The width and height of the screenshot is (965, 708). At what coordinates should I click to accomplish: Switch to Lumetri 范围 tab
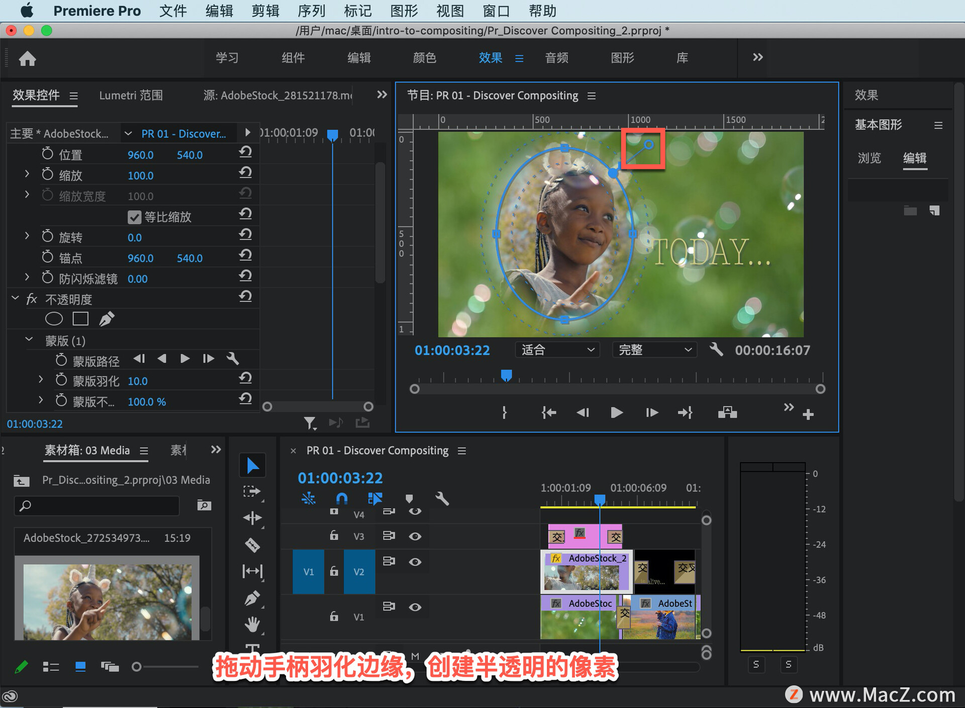coord(131,95)
